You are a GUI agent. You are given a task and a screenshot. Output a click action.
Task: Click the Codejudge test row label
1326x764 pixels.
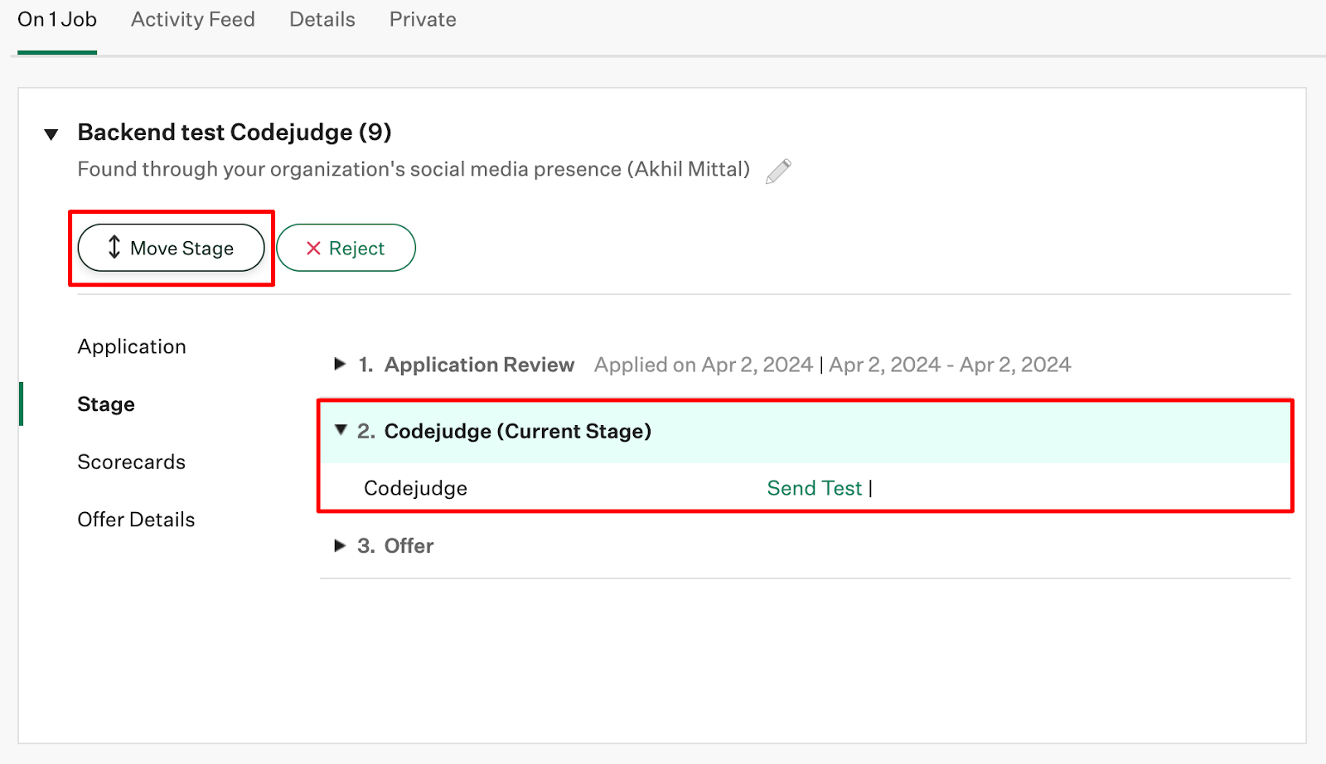[x=415, y=488]
